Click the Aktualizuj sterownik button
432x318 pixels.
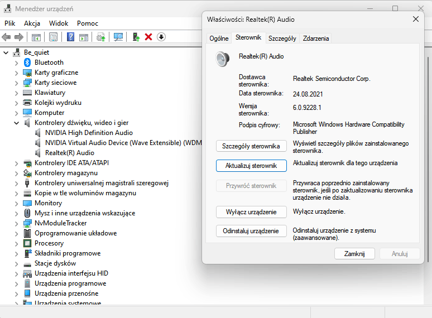pyautogui.click(x=251, y=166)
